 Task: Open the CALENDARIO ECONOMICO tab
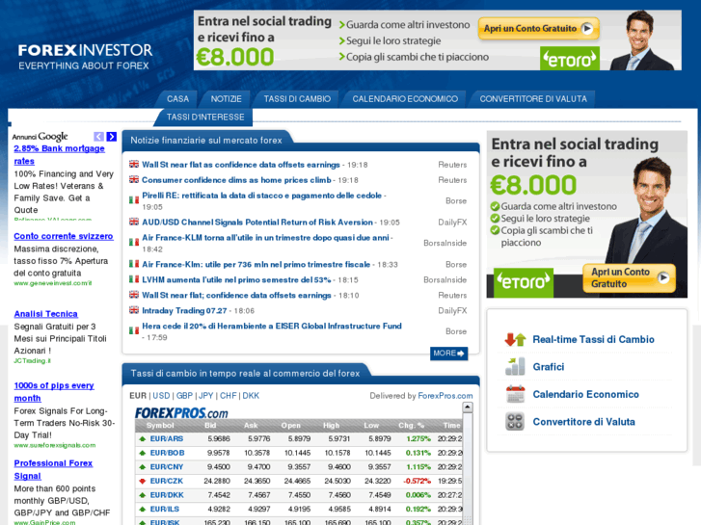click(405, 99)
